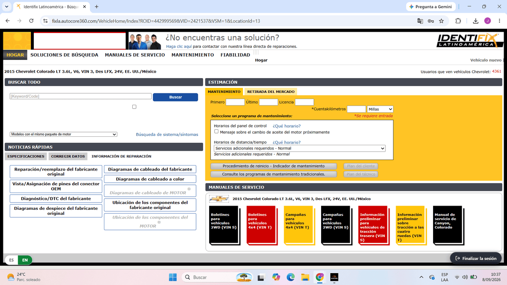Open Diagnóstico/DTC del fabricante
507x285 pixels.
[x=56, y=198]
